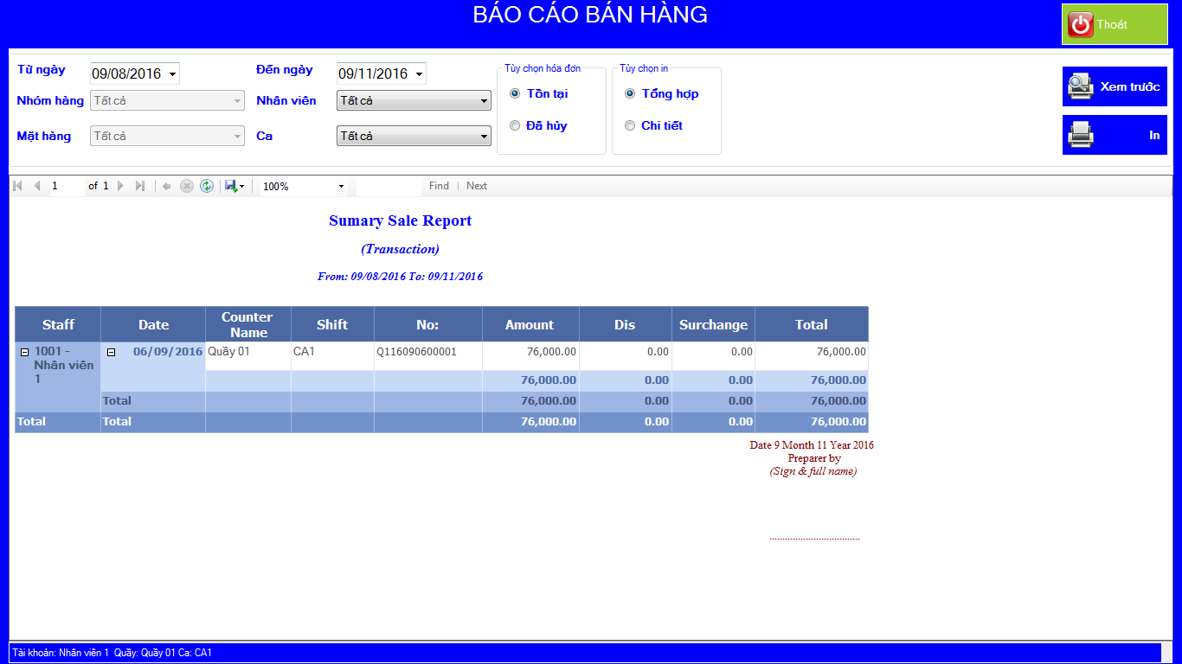The width and height of the screenshot is (1182, 664).
Task: Click the Xem trước preview button
Action: [x=1115, y=86]
